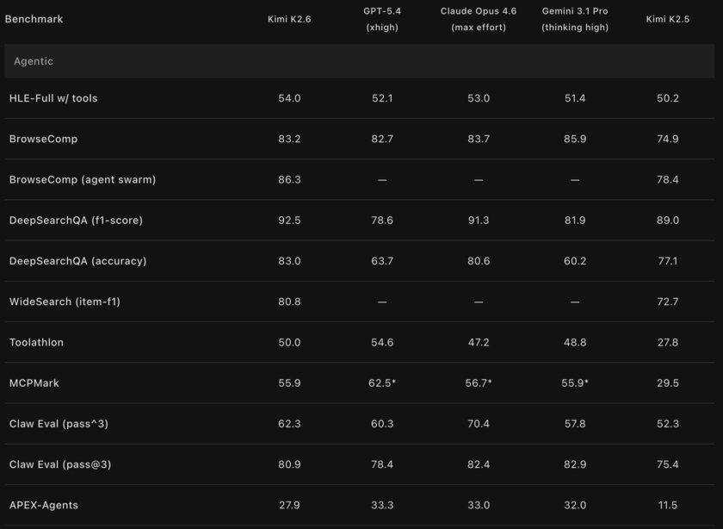Click the DeepSearchQA (f1-score) label
Image resolution: width=723 pixels, height=529 pixels.
(76, 221)
